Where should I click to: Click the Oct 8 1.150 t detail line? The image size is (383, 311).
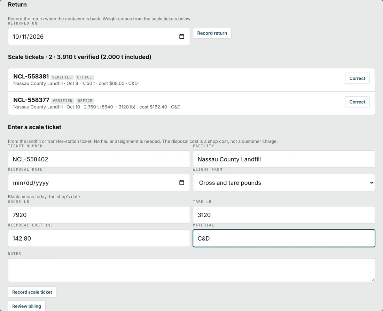coord(76,83)
